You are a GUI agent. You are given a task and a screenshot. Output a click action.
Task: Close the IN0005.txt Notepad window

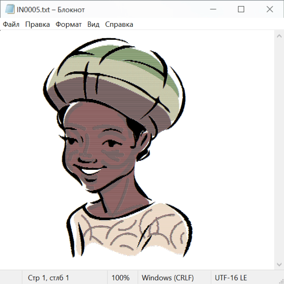pos(269,9)
